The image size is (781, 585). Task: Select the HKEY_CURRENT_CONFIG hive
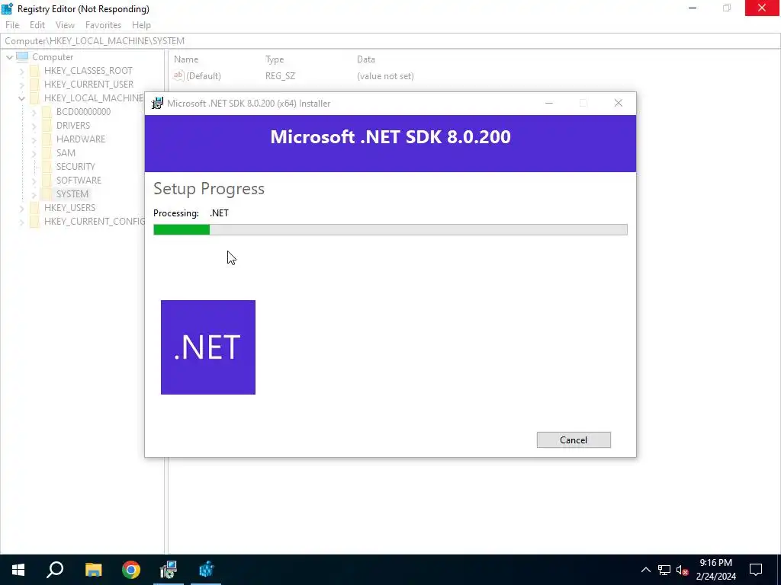[95, 221]
